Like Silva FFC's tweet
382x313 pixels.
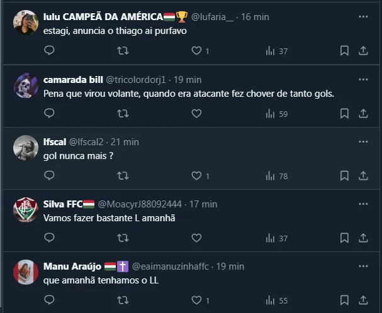point(196,238)
